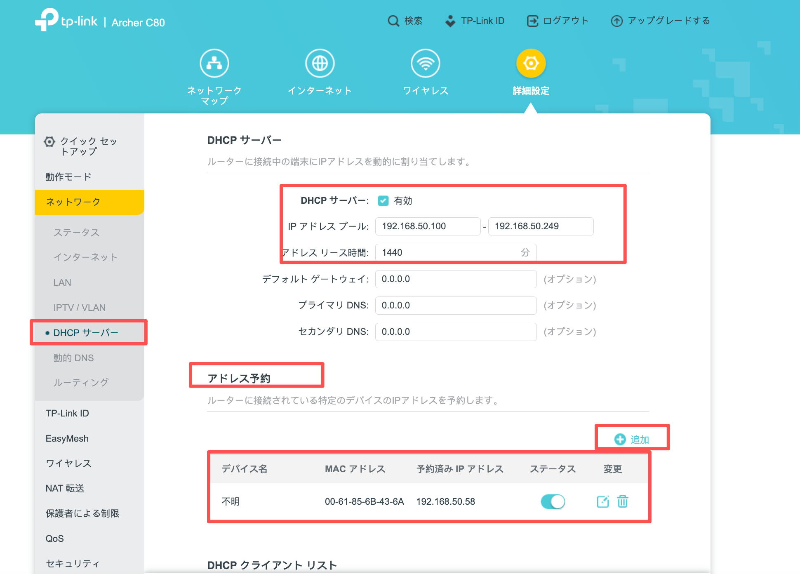Click the ステータス column header
The image size is (800, 574).
point(553,469)
